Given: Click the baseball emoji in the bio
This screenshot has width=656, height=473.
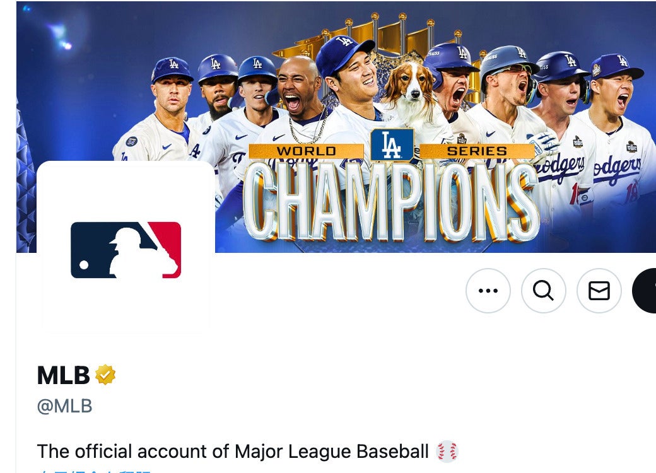Looking at the screenshot, I should click(x=447, y=452).
